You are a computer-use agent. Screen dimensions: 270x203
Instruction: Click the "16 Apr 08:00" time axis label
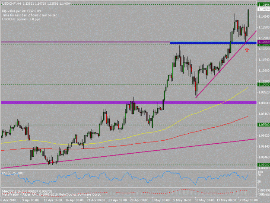point(74,200)
